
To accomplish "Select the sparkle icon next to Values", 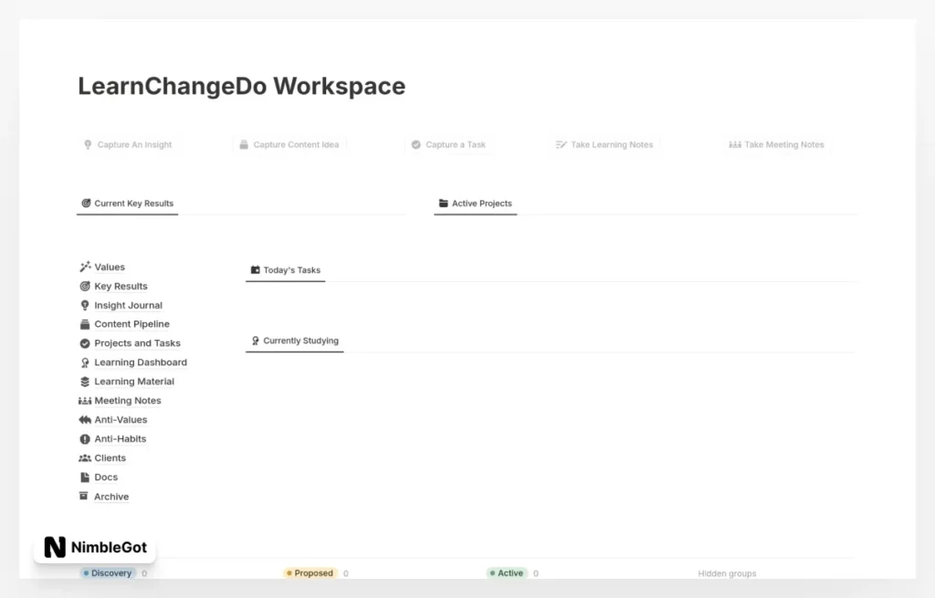I will [x=84, y=267].
